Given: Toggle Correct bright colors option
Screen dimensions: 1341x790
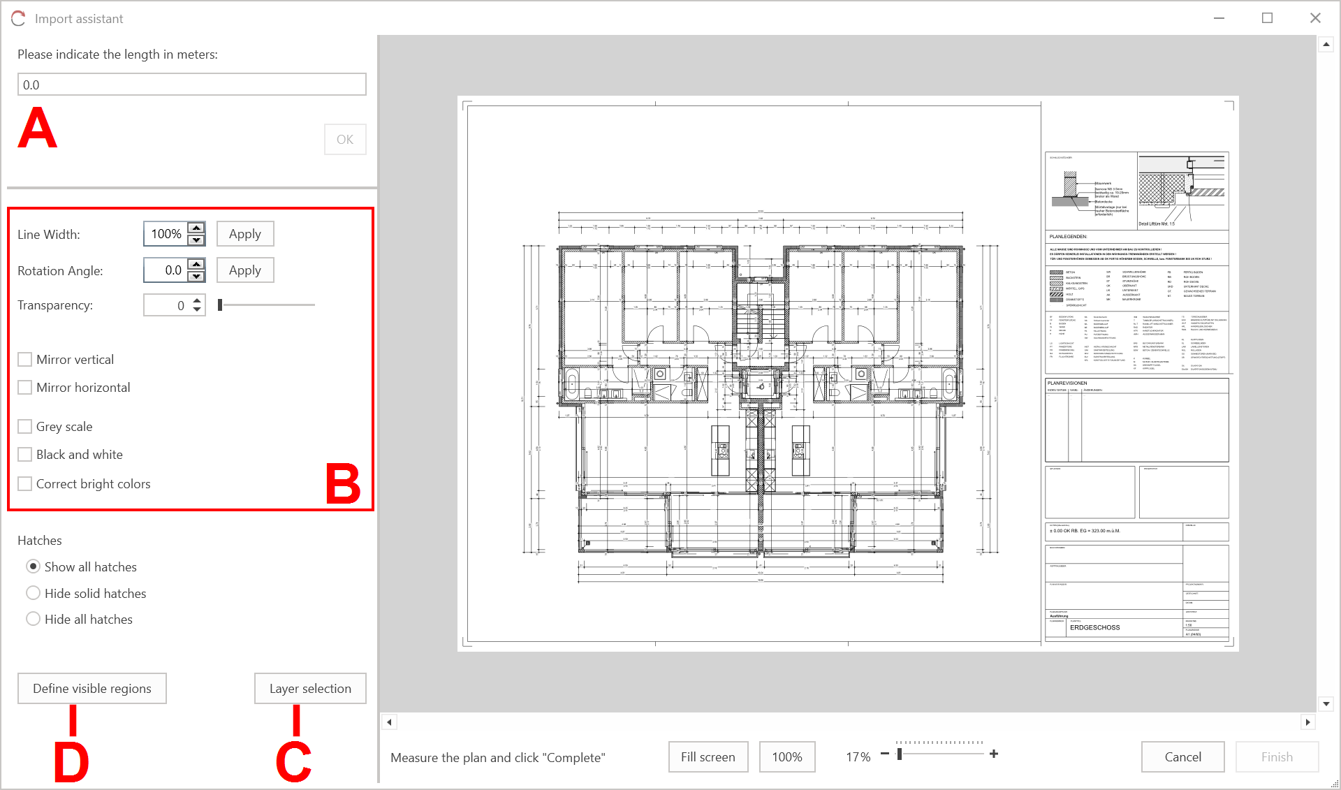Looking at the screenshot, I should 25,484.
